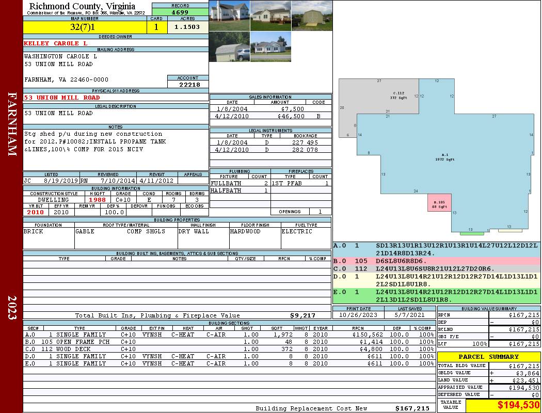Open the roadside house view photo thumbnail
The image size is (542, 413).
click(270, 46)
